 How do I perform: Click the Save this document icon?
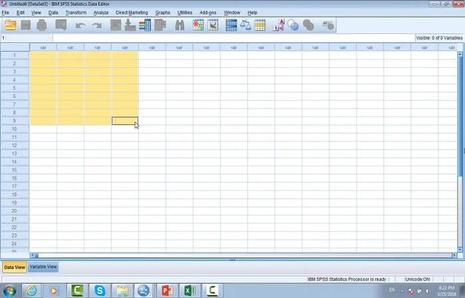(26, 25)
